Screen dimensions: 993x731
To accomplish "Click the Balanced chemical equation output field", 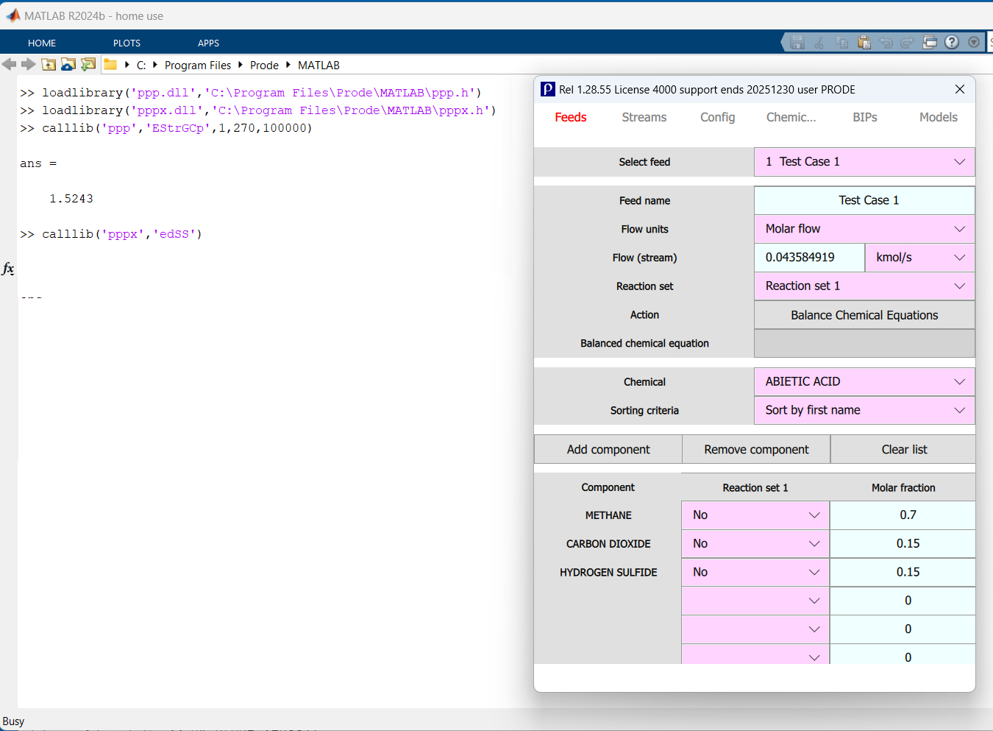I will click(x=864, y=344).
